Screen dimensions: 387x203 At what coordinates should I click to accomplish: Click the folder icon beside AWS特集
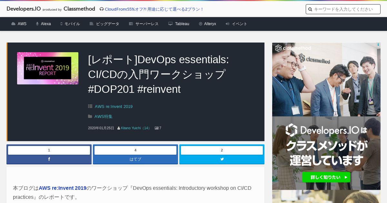[x=90, y=116]
